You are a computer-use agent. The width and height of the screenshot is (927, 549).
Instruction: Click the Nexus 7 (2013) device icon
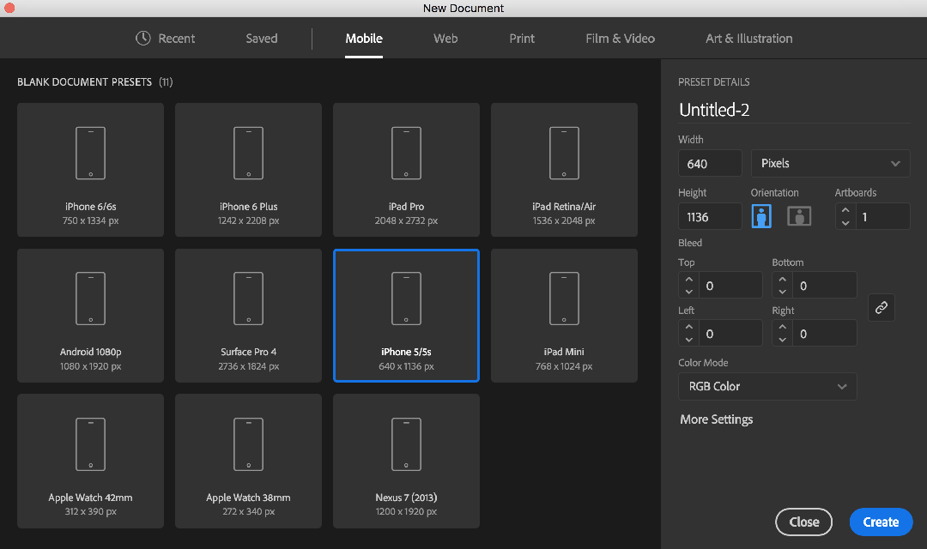click(406, 444)
